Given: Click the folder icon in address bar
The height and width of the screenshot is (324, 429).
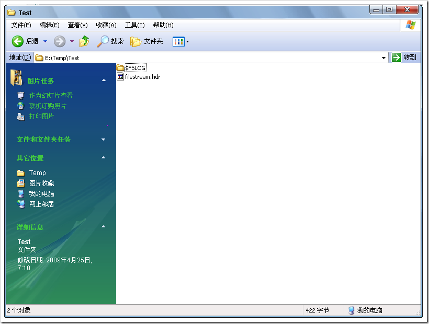Looking at the screenshot, I should click(x=39, y=57).
